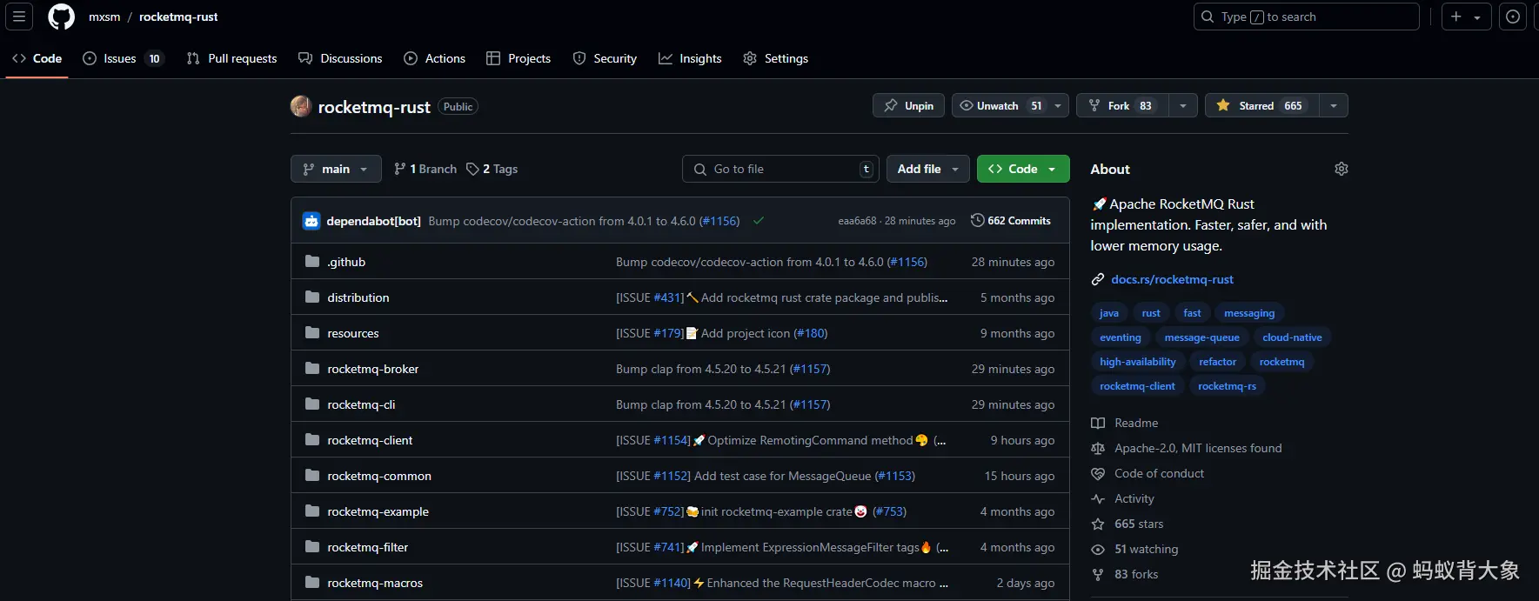Open the 662 Commits history
This screenshot has width=1539, height=601.
[x=1010, y=221]
